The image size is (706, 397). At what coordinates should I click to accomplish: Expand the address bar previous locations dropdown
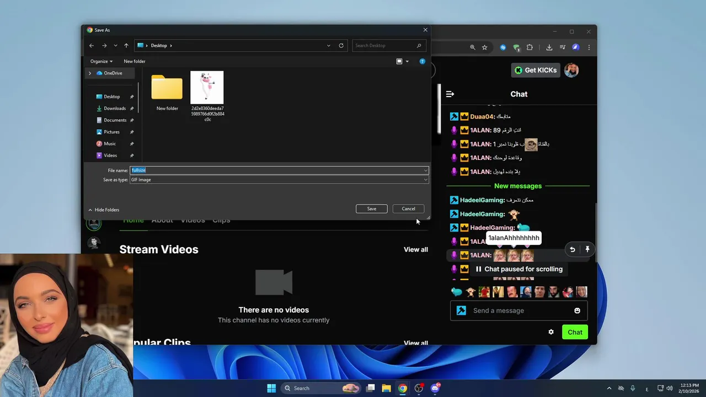pyautogui.click(x=329, y=46)
